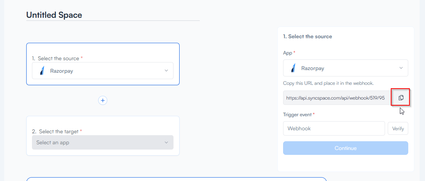Viewport: 425px width, 181px height.
Task: Click the chevron arrow in the target dropdown
Action: (x=166, y=142)
